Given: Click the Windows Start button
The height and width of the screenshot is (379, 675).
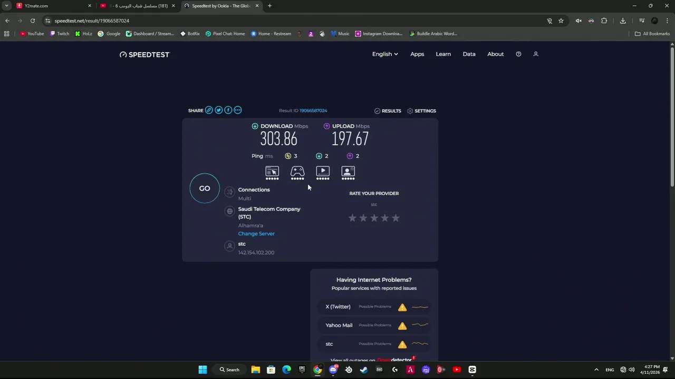Looking at the screenshot, I should pyautogui.click(x=202, y=370).
